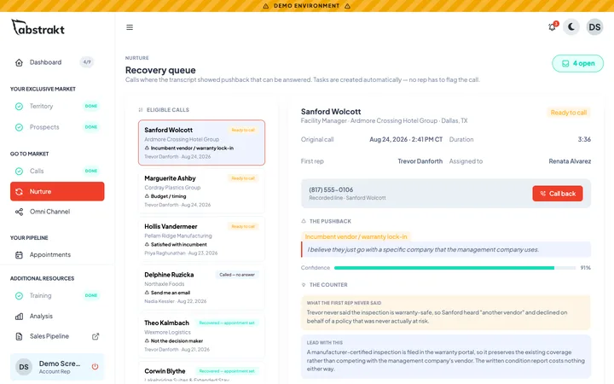Viewport: 614px width, 384px height.
Task: Click the Appointments calendar icon
Action: (19, 254)
